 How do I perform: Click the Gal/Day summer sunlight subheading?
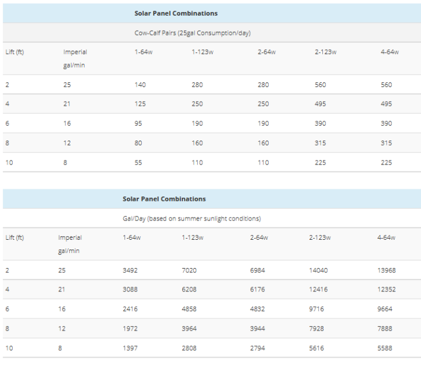(x=191, y=218)
